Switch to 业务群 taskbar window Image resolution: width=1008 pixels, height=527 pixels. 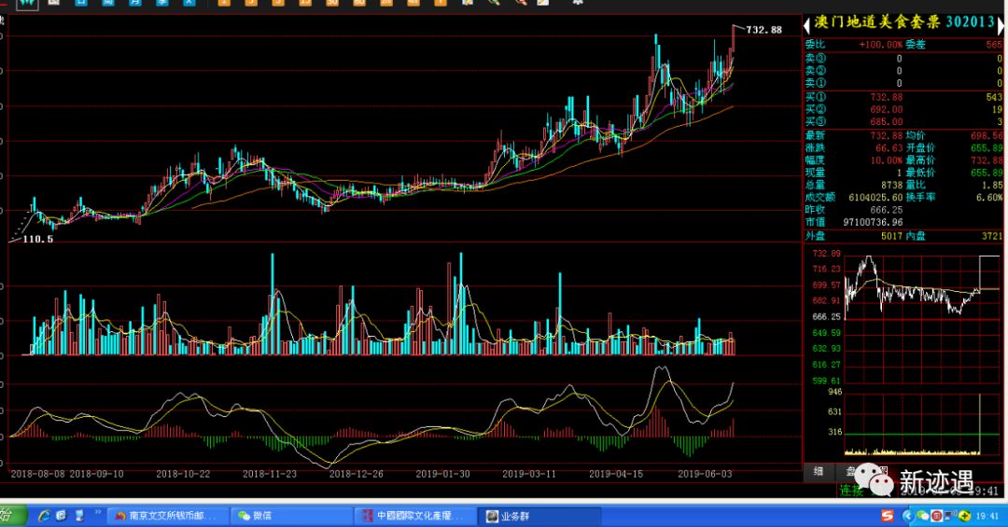coord(540,516)
